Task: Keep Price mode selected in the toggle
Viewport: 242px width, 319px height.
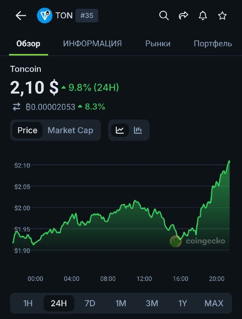Action: pos(28,130)
